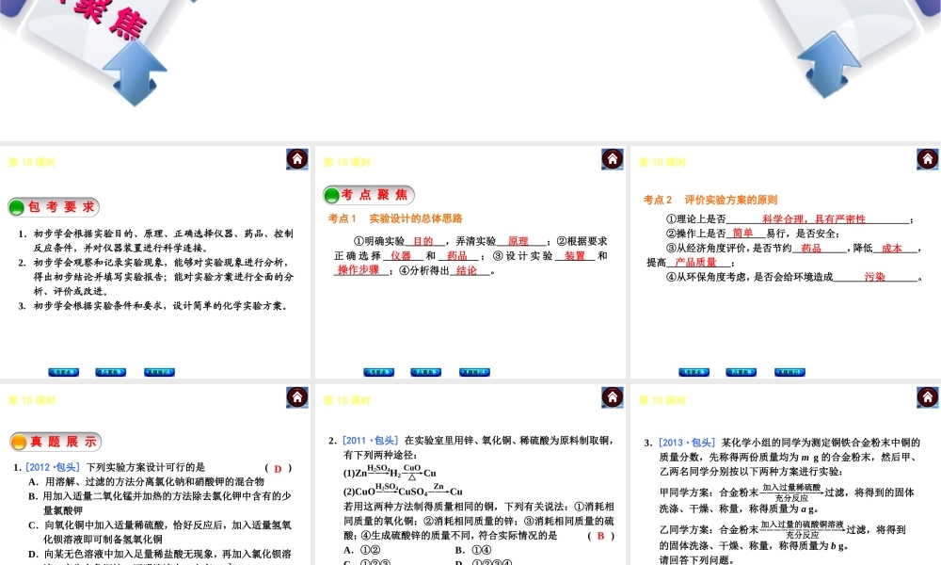Click the home icon on the 考点聚焦 slide
The image size is (941, 565).
(x=613, y=159)
